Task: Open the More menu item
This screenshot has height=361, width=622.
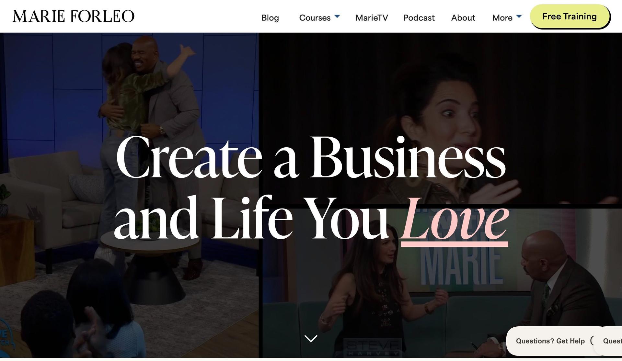Action: 502,17
